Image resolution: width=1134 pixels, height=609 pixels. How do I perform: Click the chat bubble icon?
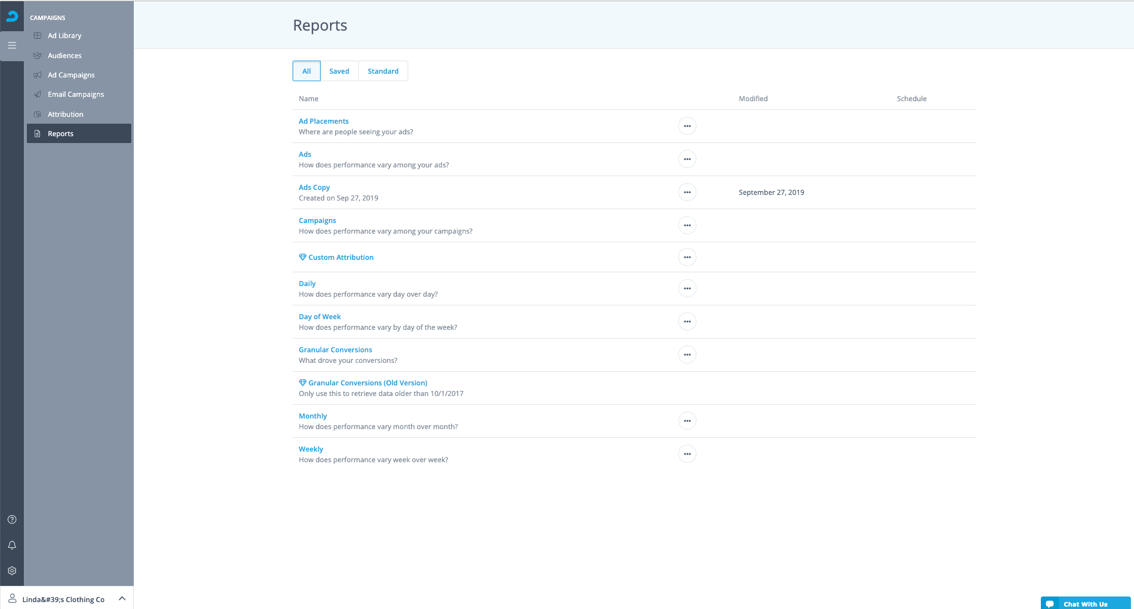click(1050, 604)
